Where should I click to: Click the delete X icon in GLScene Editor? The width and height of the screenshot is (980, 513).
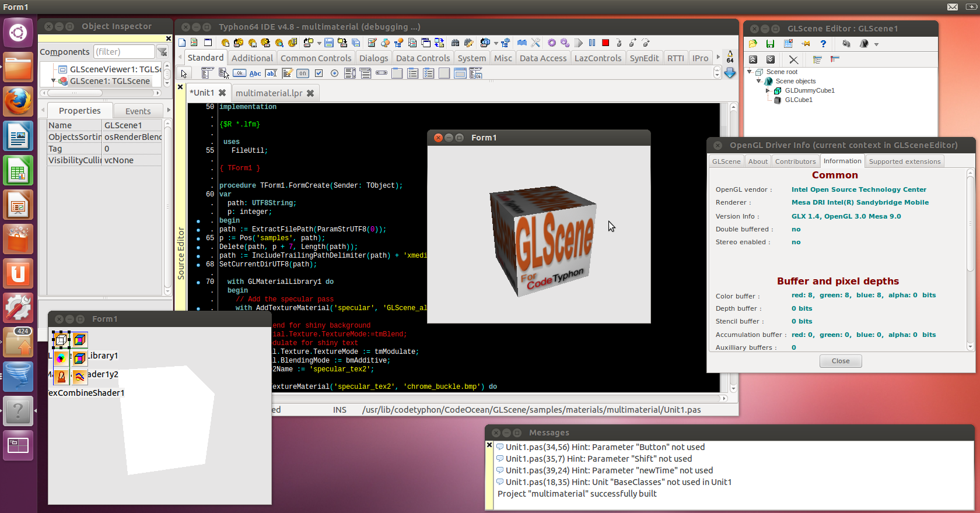(793, 59)
